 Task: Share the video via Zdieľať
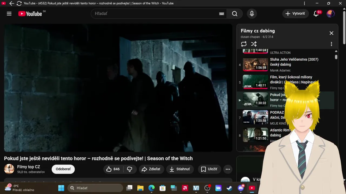[151, 169]
